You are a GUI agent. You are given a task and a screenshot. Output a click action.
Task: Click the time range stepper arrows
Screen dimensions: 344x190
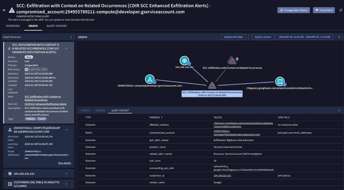pos(339,37)
